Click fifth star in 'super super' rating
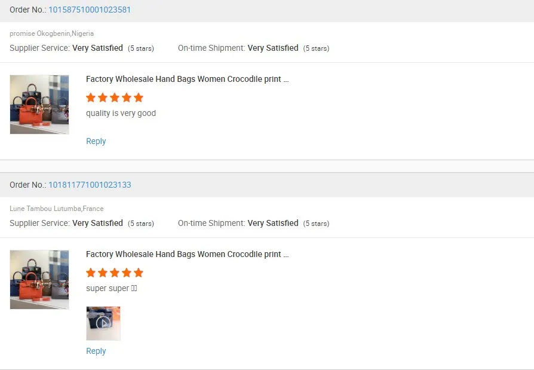Screen dimensions: 534x370 click(139, 273)
